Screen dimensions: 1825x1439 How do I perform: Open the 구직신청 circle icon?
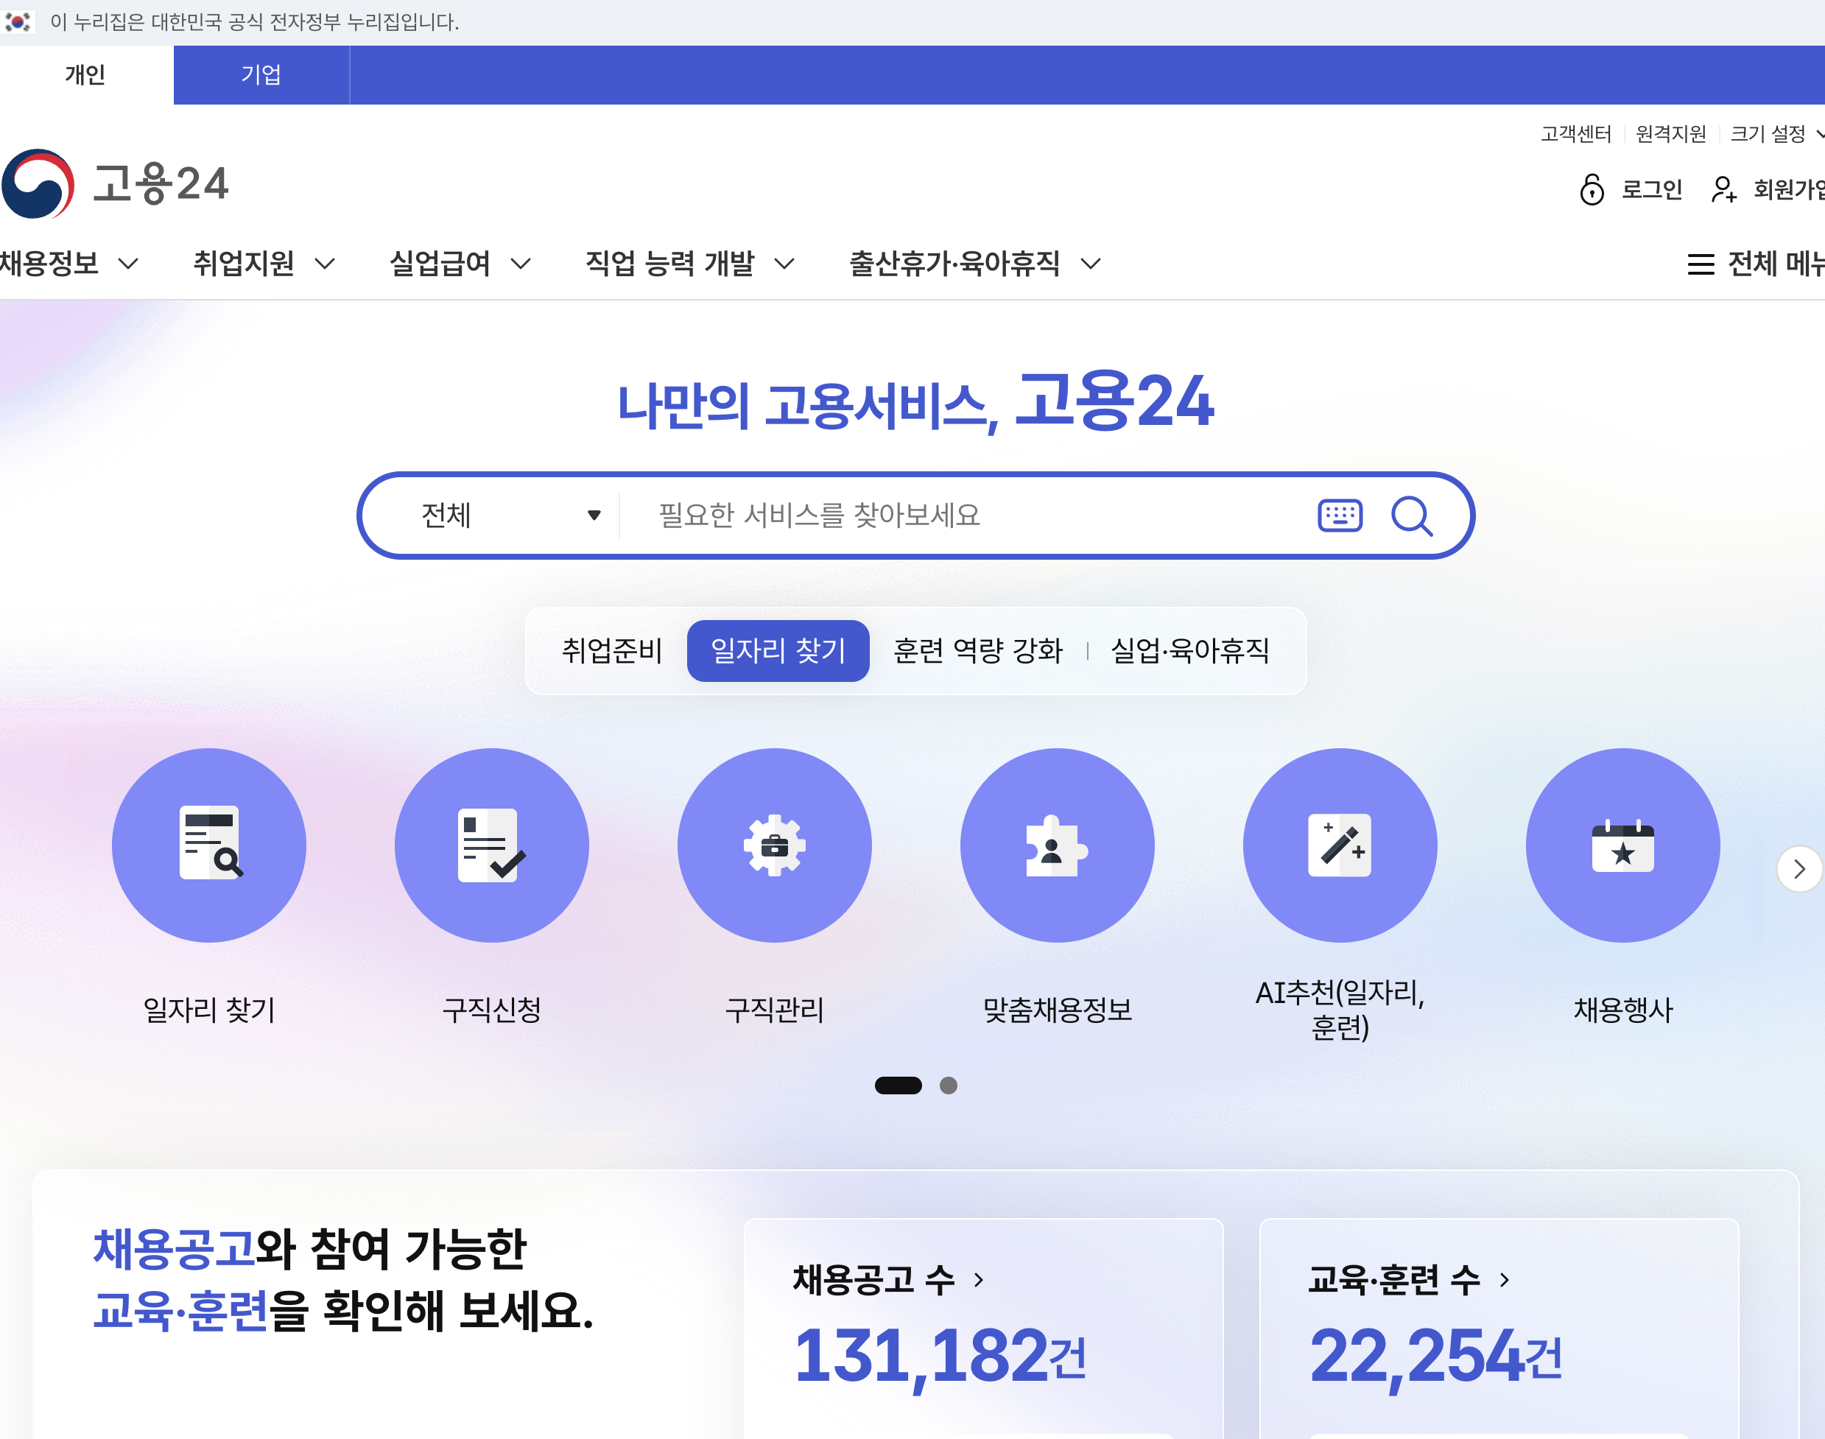click(492, 845)
